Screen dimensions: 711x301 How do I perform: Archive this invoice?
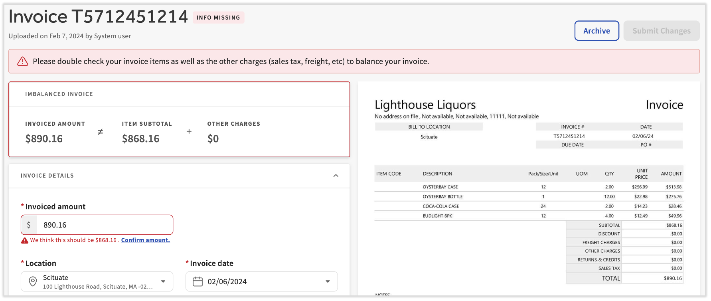[596, 31]
